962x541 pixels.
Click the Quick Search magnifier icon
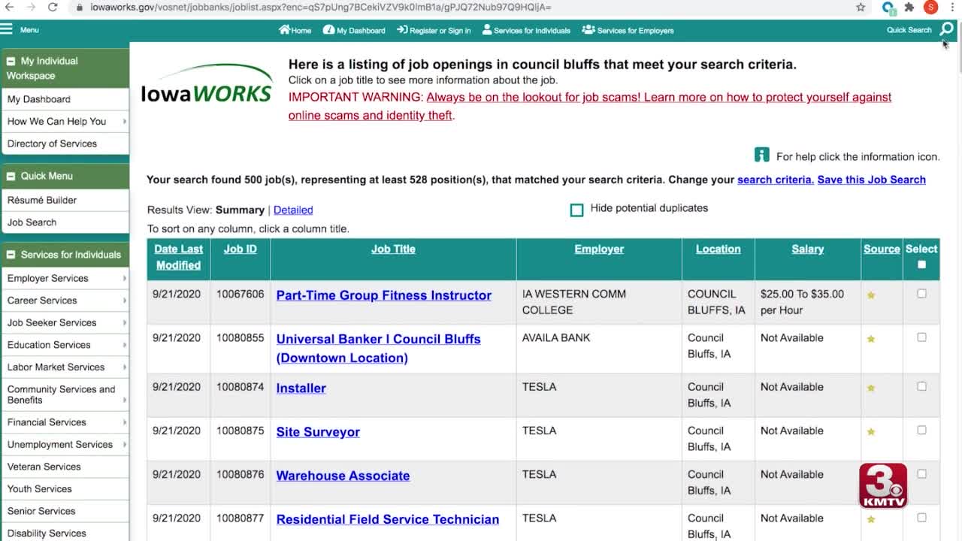click(946, 29)
